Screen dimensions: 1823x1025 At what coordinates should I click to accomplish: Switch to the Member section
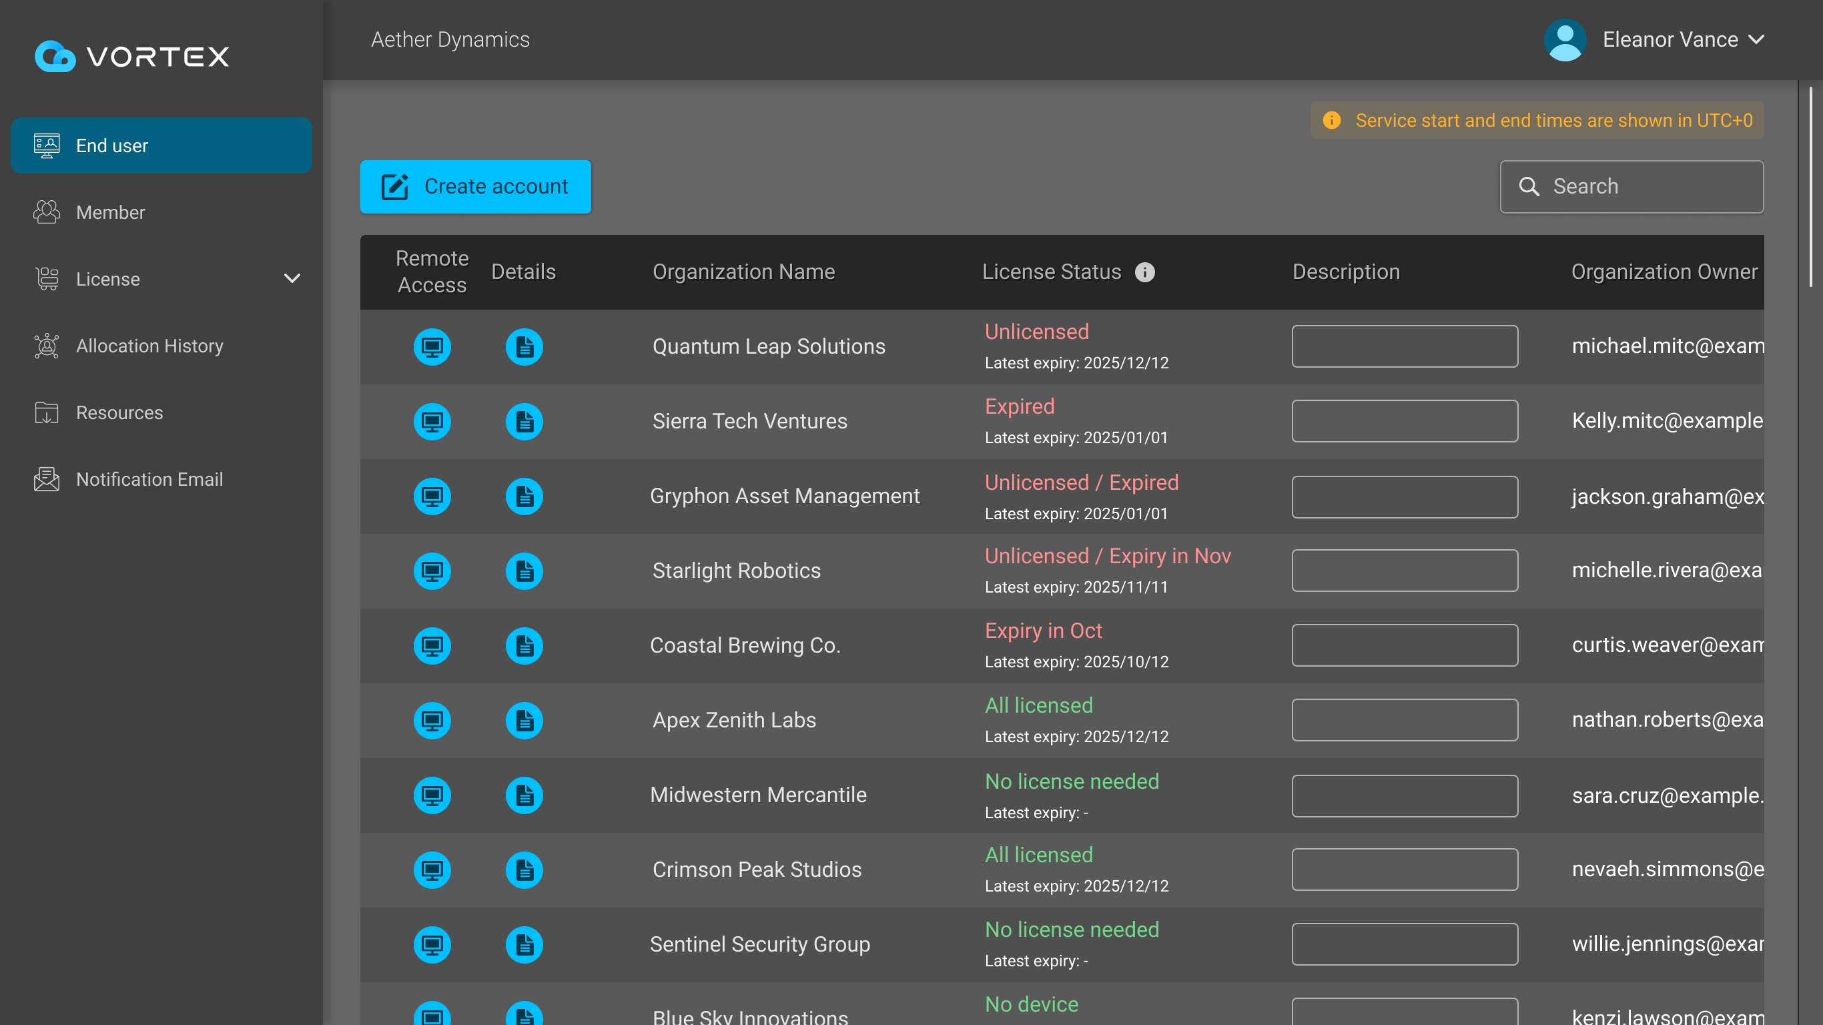click(110, 212)
